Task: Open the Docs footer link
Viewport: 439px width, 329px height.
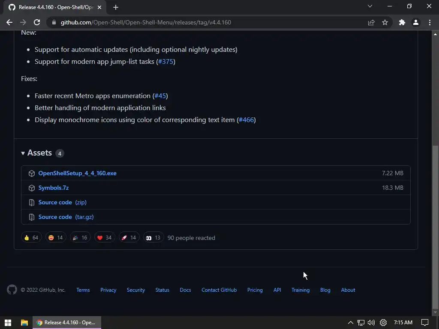Action: 185,290
